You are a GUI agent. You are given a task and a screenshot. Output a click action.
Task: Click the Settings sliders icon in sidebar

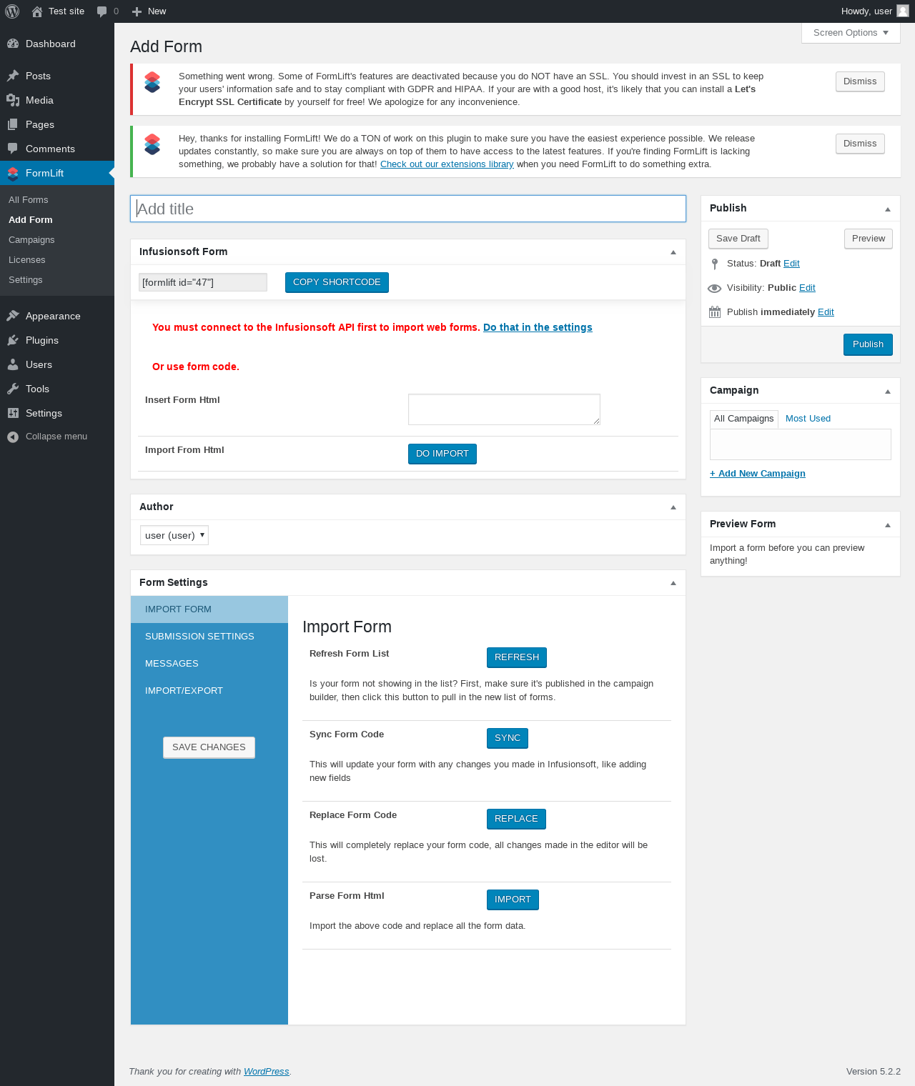tap(13, 413)
